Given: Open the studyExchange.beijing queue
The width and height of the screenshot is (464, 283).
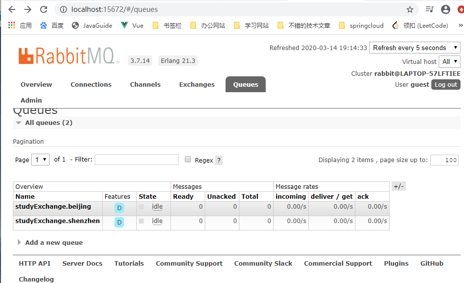Looking at the screenshot, I should [53, 206].
